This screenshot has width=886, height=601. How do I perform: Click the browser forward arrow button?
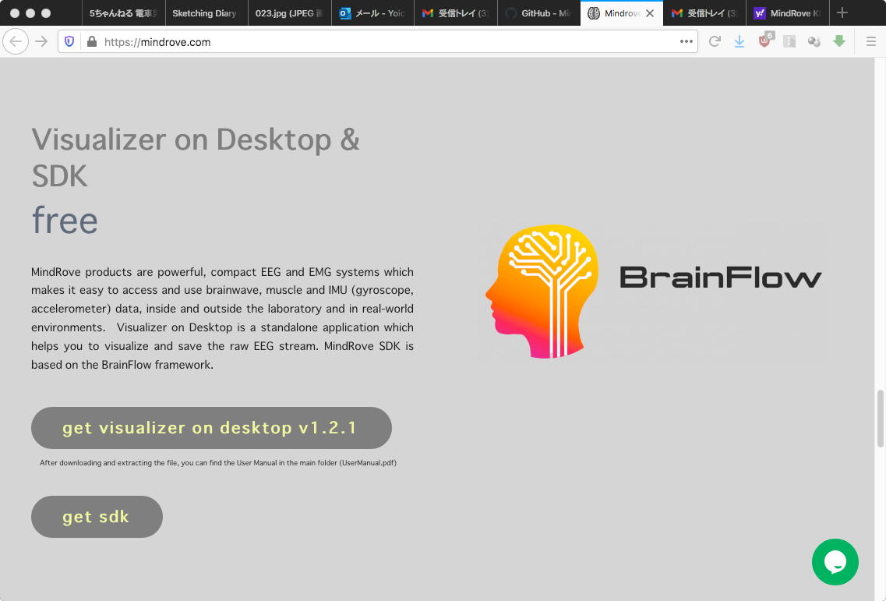(x=41, y=41)
